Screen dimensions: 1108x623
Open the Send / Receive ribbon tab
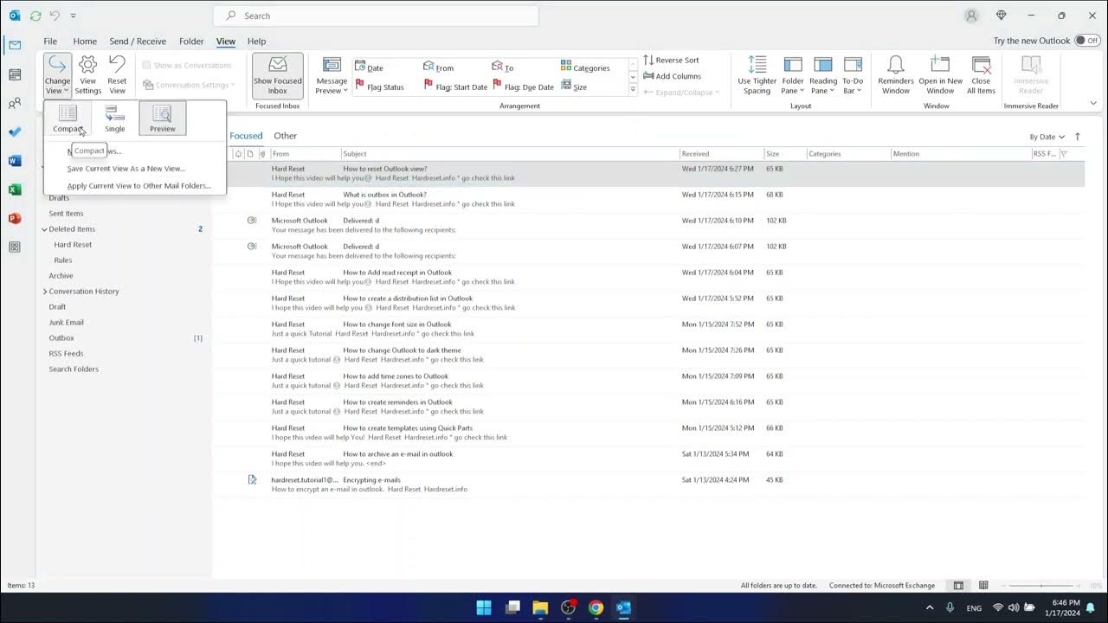138,41
